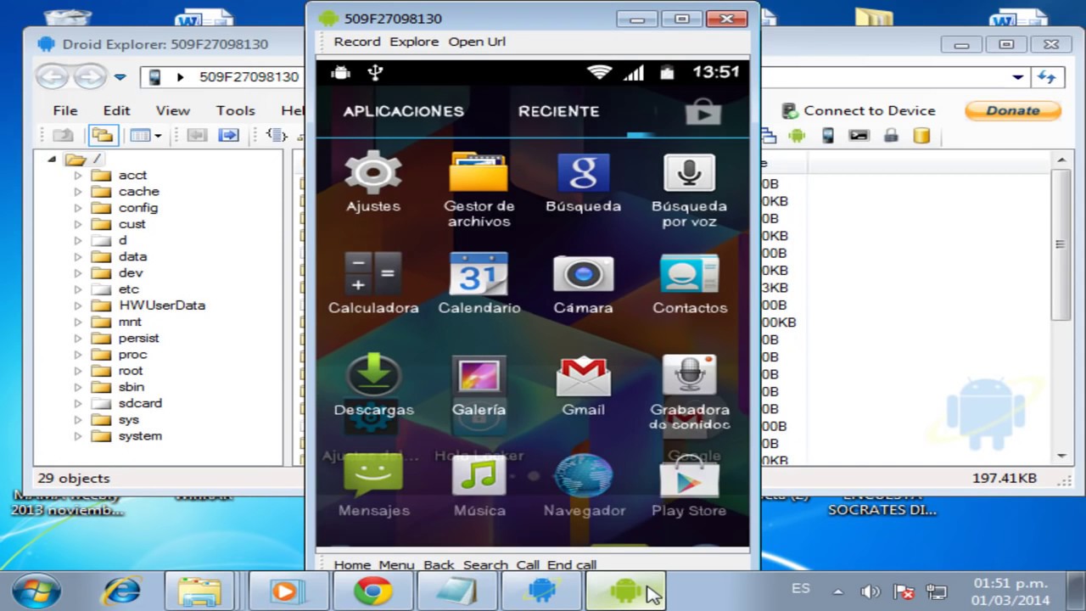The width and height of the screenshot is (1086, 611).
Task: Launch the Gmail app
Action: click(583, 385)
